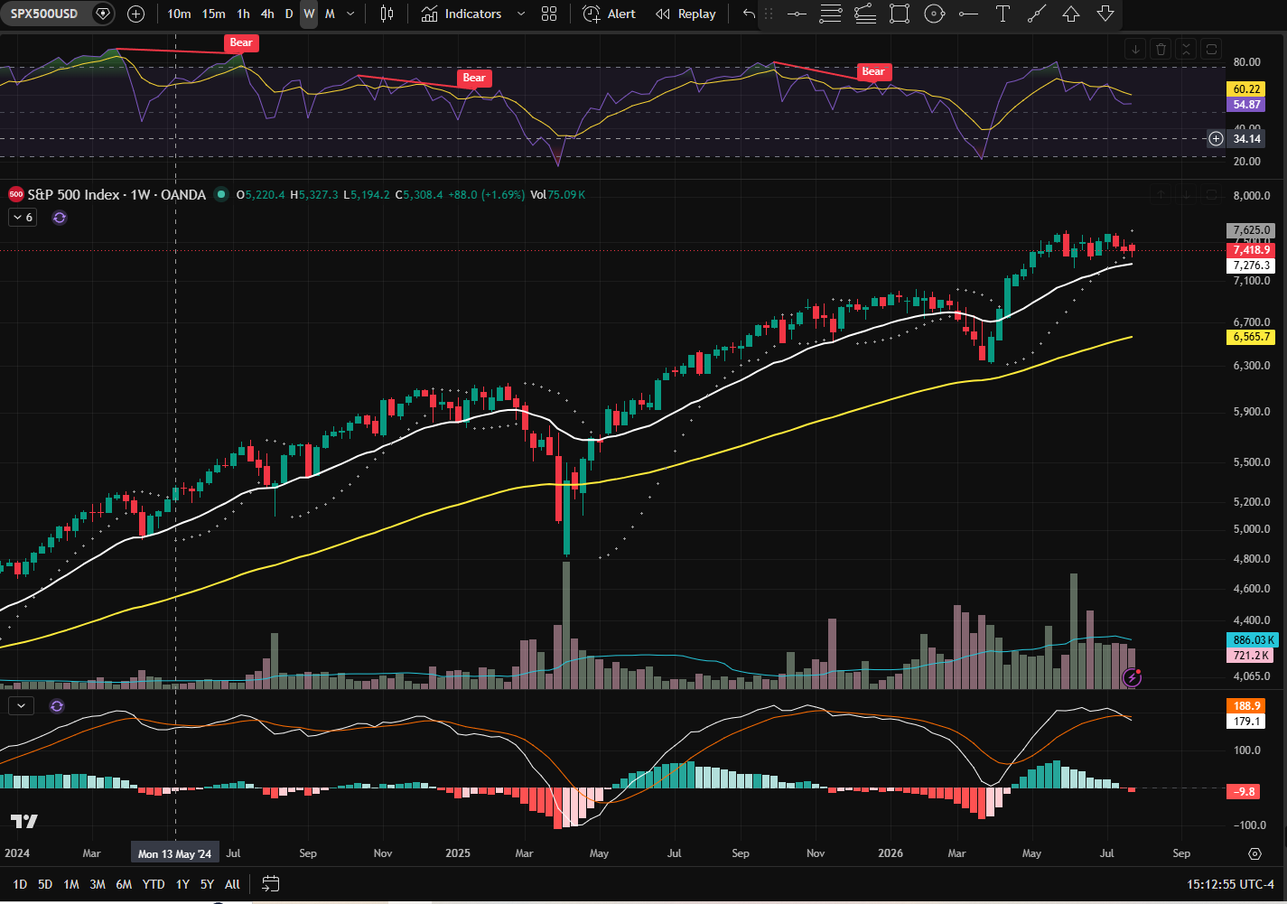
Task: Select the W weekly interval
Action: coord(309,14)
